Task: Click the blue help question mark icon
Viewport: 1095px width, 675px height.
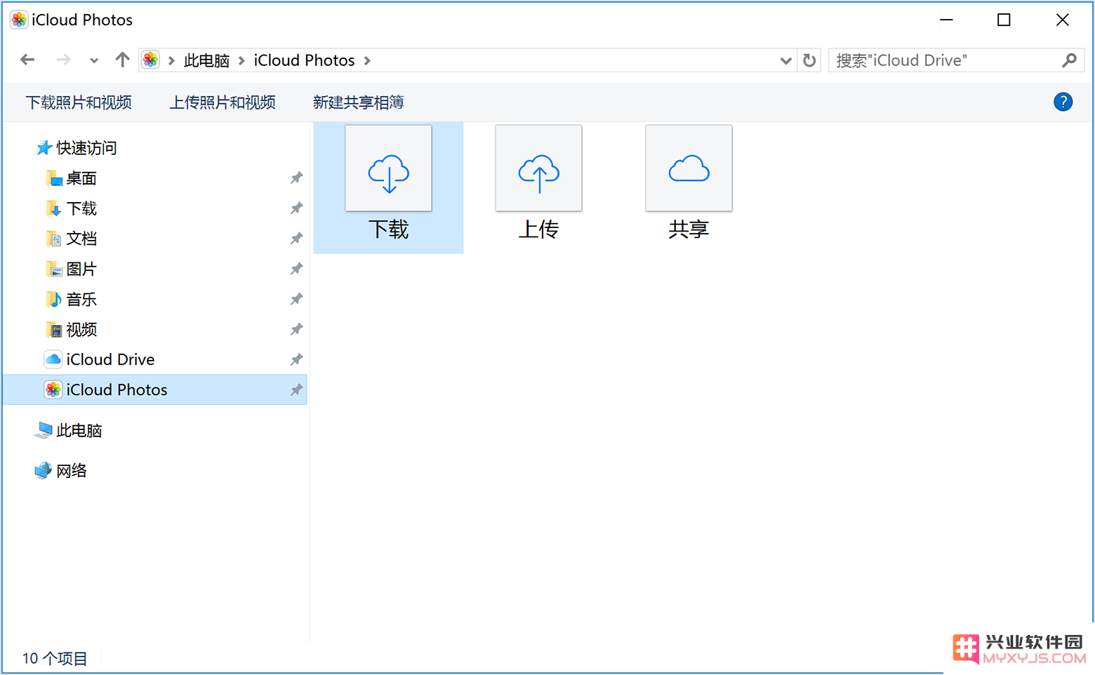Action: [x=1063, y=102]
